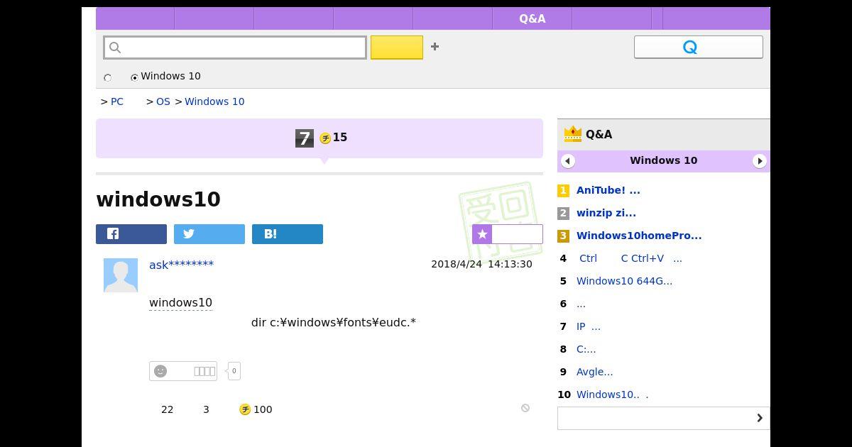Click the timestamp 2018/4/24 14:13:30
Image resolution: width=852 pixels, height=447 pixels.
click(481, 264)
